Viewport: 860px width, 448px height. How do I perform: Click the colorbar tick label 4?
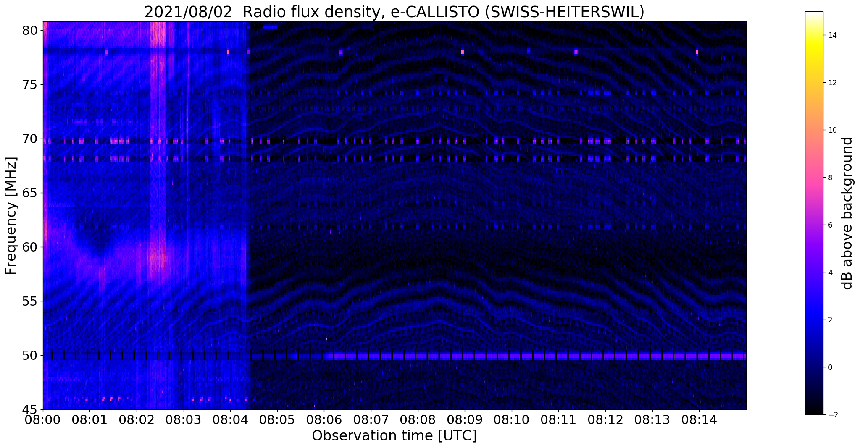click(x=830, y=272)
